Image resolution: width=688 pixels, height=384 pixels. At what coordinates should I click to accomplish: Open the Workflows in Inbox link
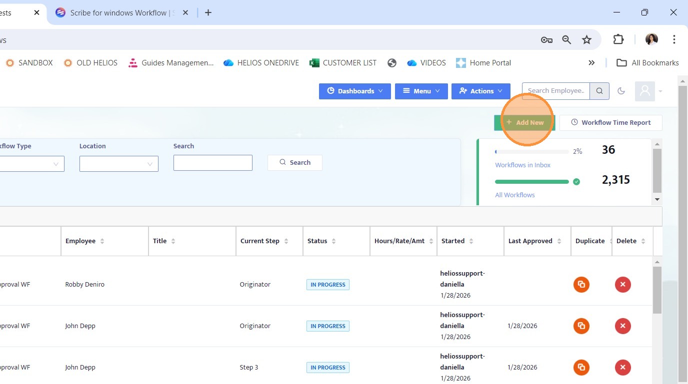[x=522, y=165]
